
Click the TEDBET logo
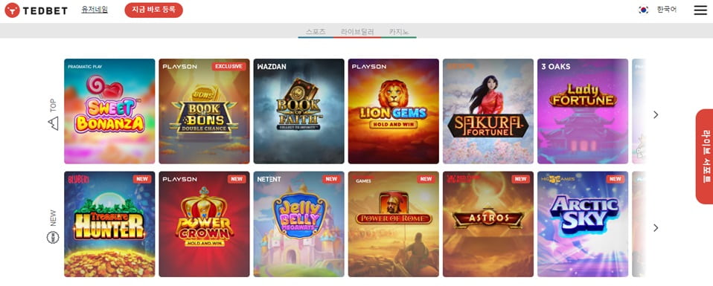pyautogui.click(x=36, y=10)
